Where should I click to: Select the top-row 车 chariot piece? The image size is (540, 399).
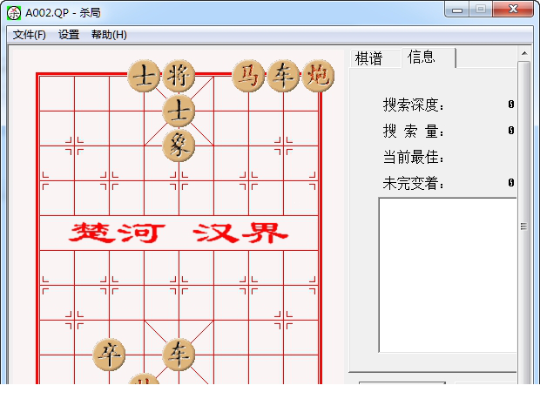coord(283,76)
